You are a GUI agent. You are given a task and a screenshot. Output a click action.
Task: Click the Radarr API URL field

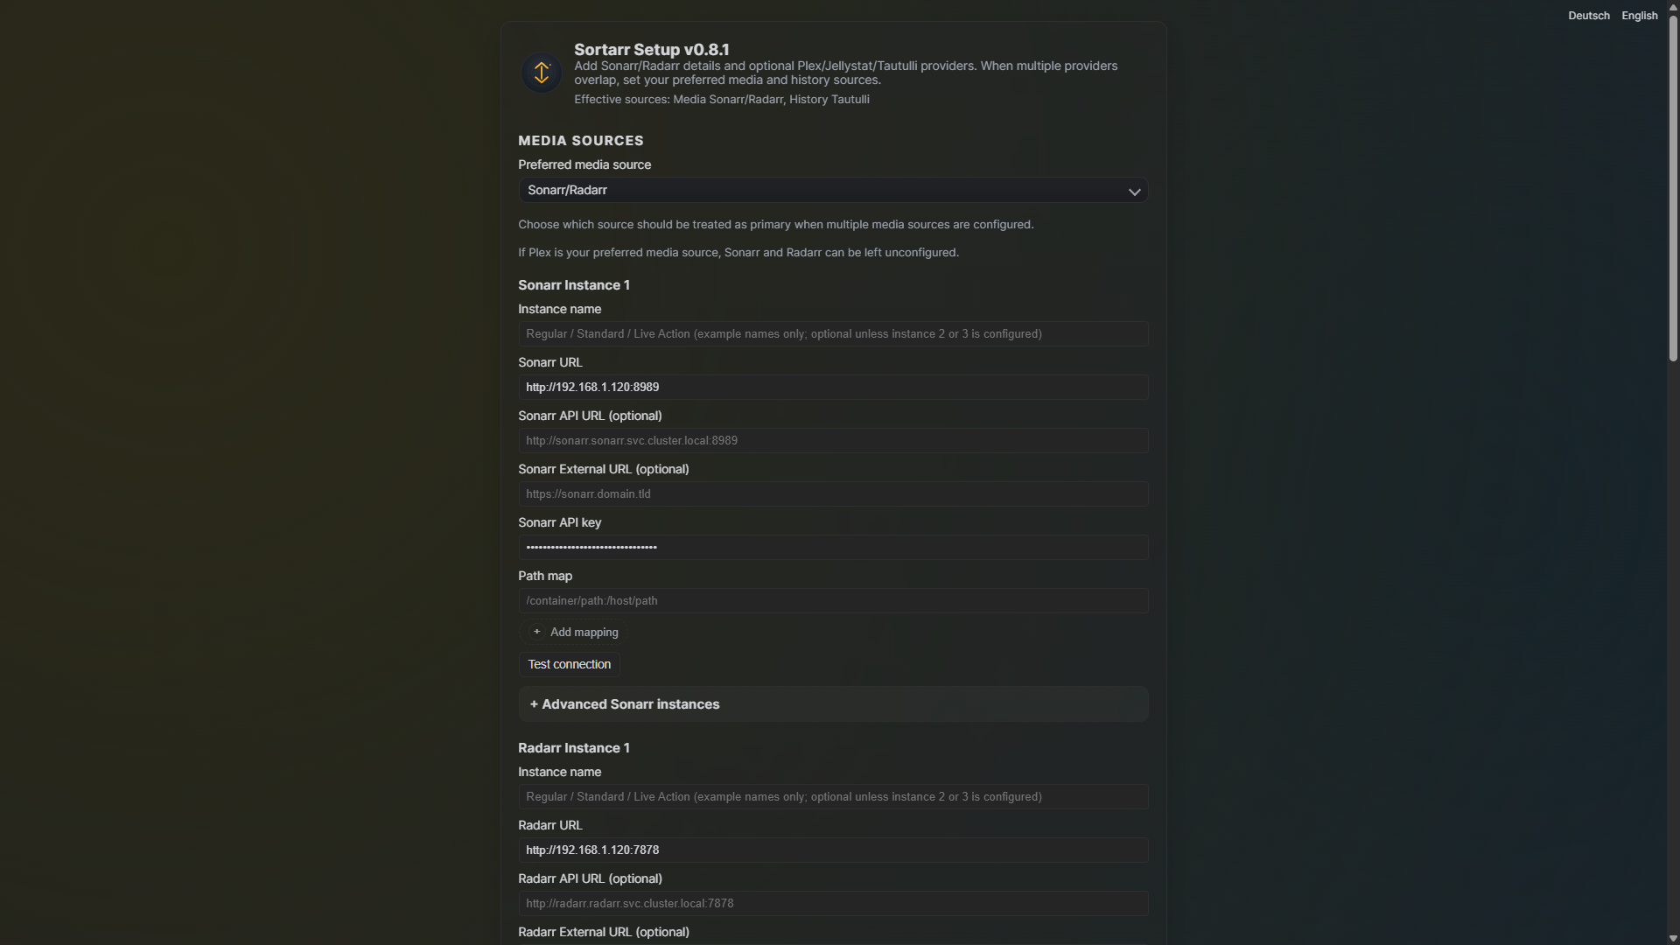pos(833,903)
